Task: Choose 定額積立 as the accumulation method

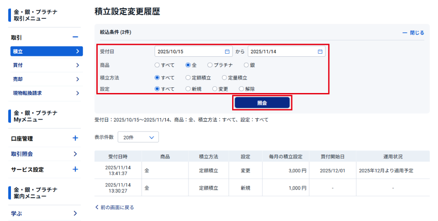Action: (188, 78)
